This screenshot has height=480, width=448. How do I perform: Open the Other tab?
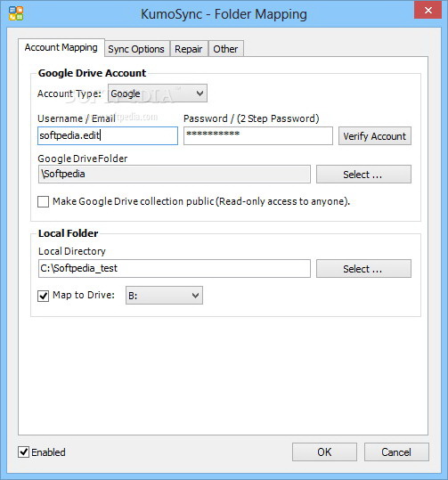225,49
